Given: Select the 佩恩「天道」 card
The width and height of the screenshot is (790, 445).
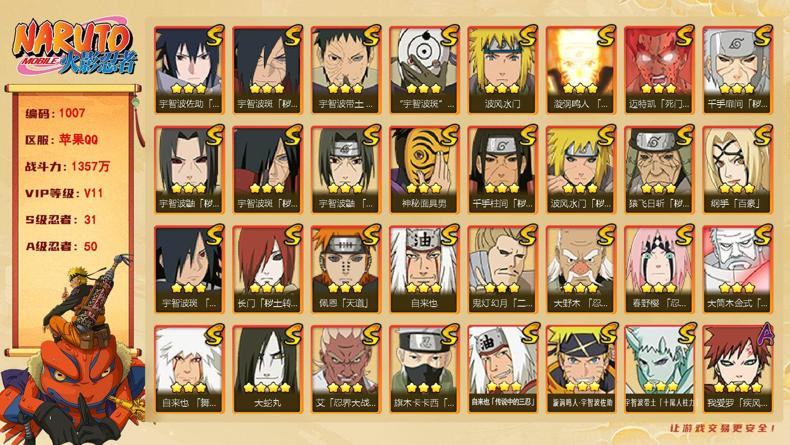Looking at the screenshot, I should (346, 269).
